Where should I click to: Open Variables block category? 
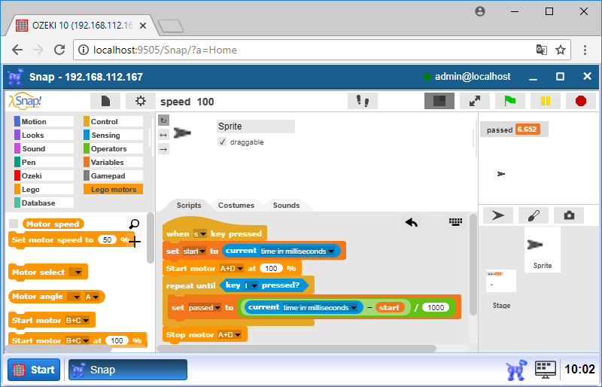113,162
